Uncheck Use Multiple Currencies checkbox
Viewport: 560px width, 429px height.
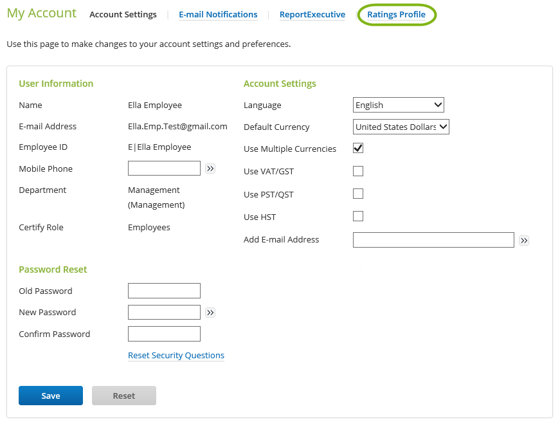coord(358,149)
